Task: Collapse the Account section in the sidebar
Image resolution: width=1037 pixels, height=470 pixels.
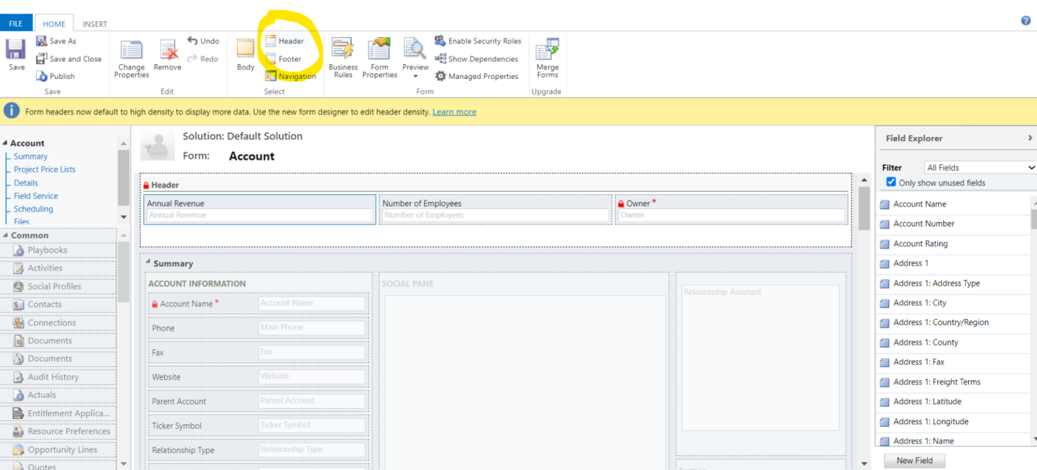Action: [5, 143]
